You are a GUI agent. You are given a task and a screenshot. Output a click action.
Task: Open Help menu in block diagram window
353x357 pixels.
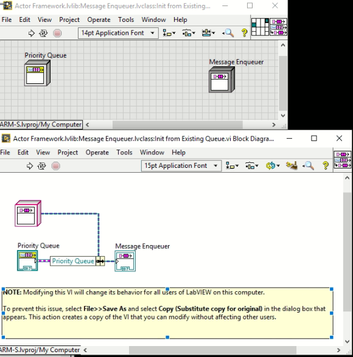[178, 152]
